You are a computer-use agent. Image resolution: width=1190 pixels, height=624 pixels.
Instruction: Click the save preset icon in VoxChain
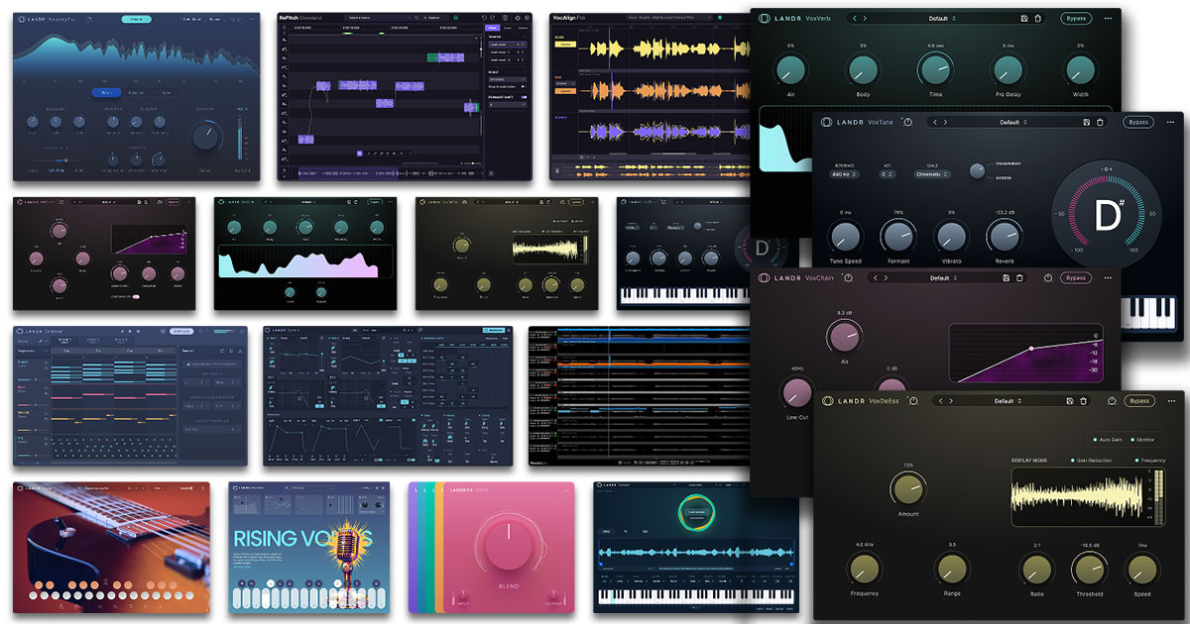tap(1006, 278)
